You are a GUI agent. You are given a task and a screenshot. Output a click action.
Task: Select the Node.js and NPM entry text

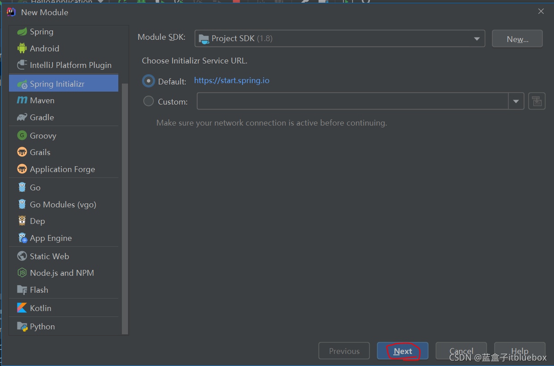[62, 273]
